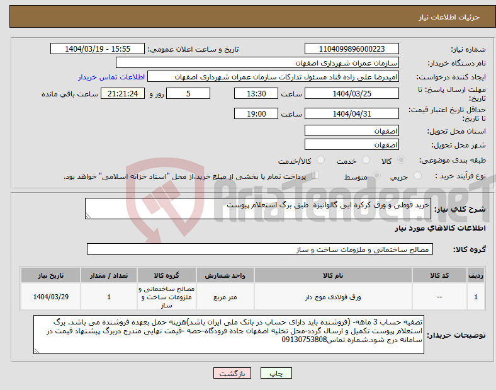Viewport: 496px width, 390px height.
Task: Select the کالا/خدمت radio button
Action: click(x=321, y=160)
